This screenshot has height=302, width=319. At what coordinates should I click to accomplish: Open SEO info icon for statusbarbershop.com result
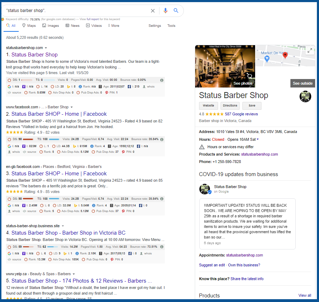point(162,80)
